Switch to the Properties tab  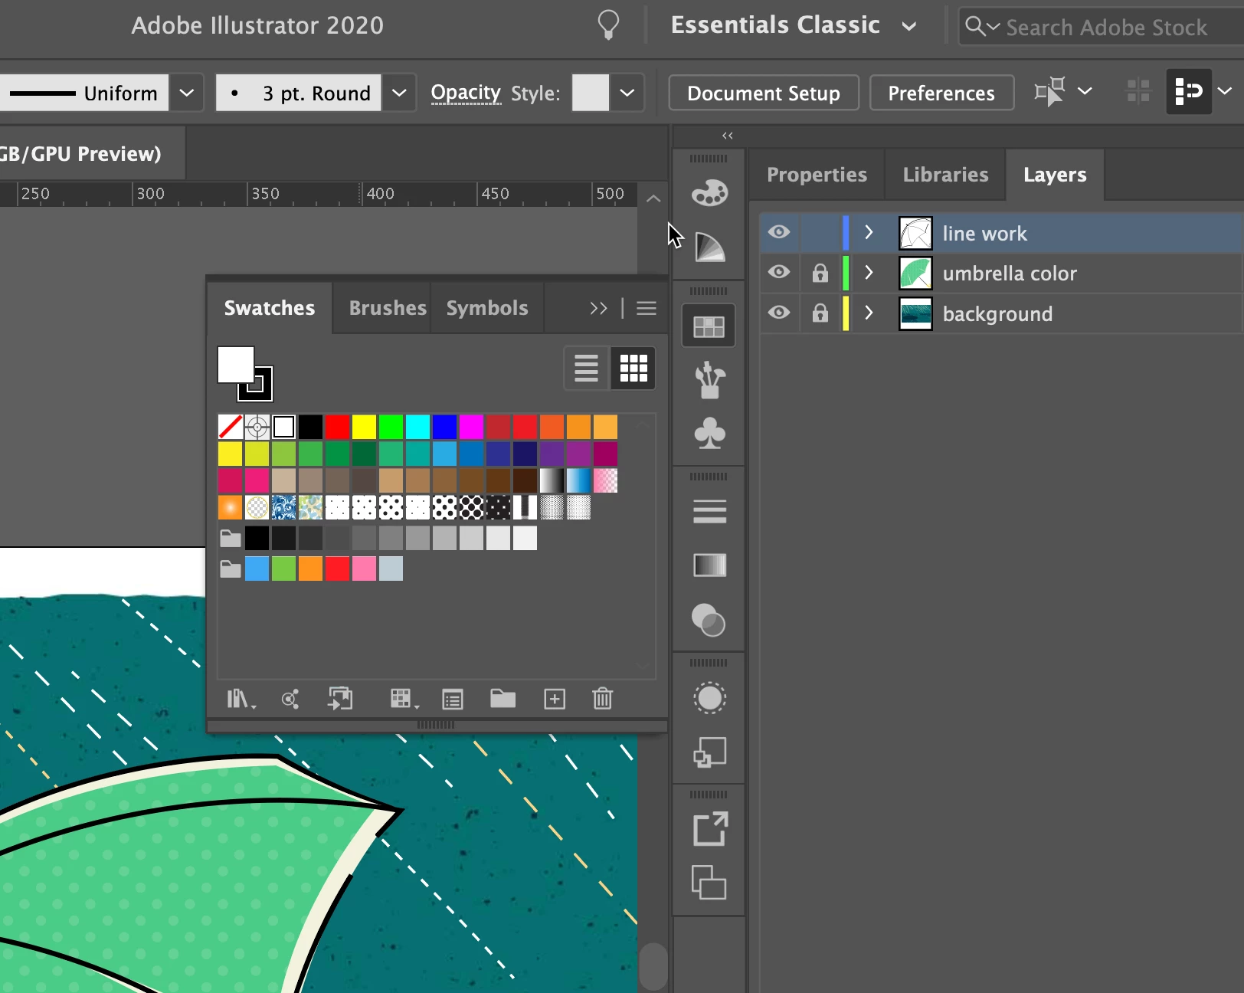coord(817,175)
